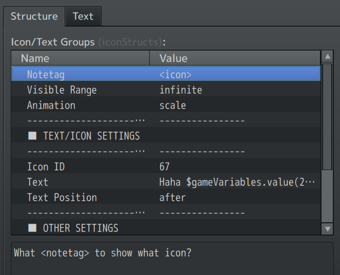
Task: Select the Animation parameter row
Action: [x=51, y=105]
